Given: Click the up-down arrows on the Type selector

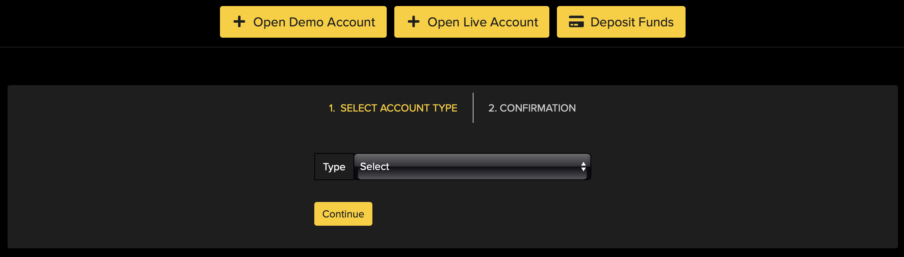Looking at the screenshot, I should (583, 167).
